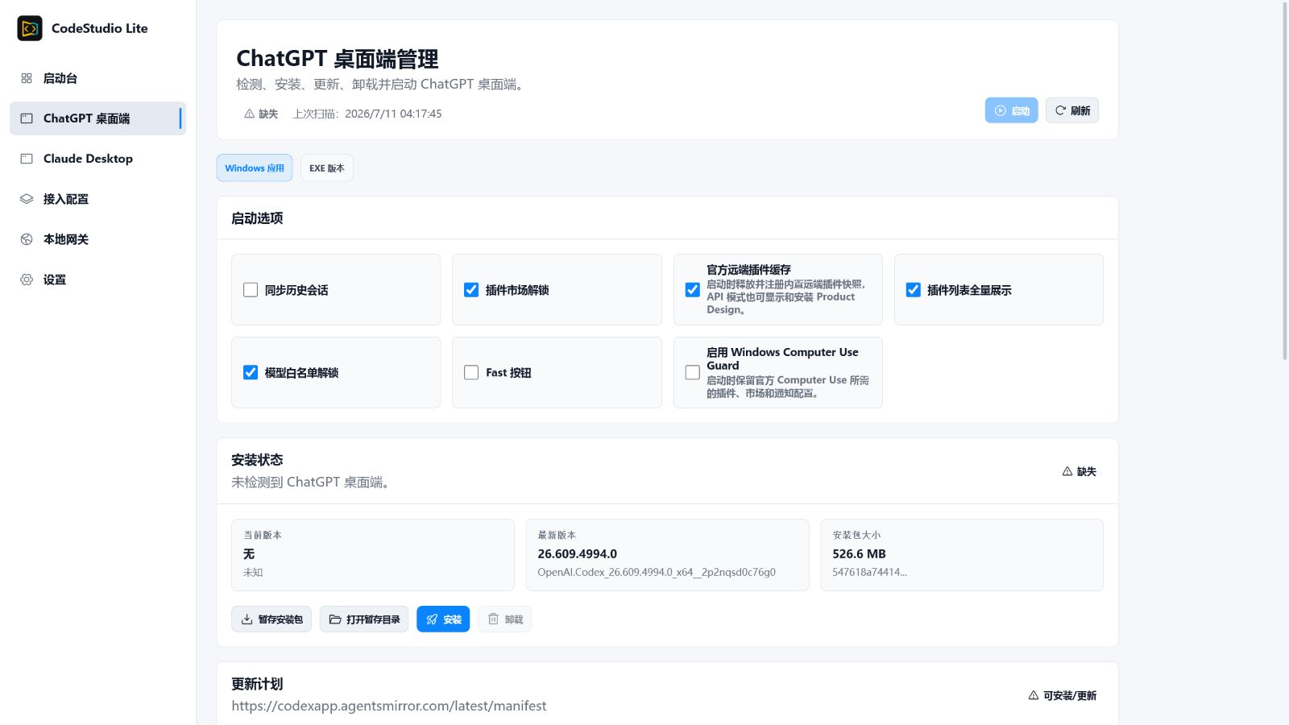Click the 启动台 grid icon in sidebar
Viewport: 1289px width, 725px height.
pyautogui.click(x=27, y=78)
